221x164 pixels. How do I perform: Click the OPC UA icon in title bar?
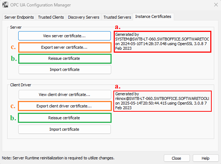coord(5,5)
